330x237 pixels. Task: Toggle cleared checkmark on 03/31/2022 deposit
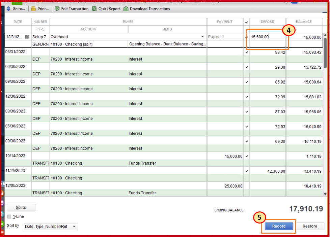tap(247, 52)
